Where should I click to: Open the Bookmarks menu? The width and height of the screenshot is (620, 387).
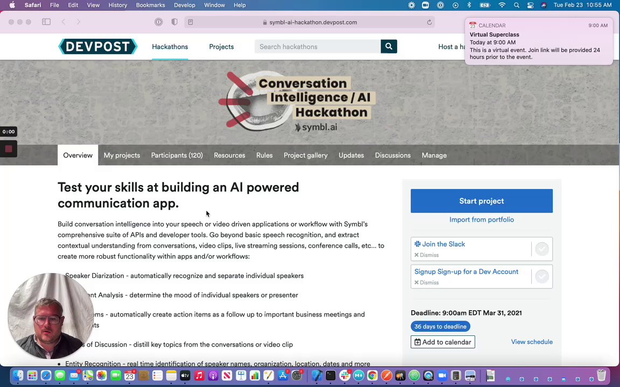[150, 5]
